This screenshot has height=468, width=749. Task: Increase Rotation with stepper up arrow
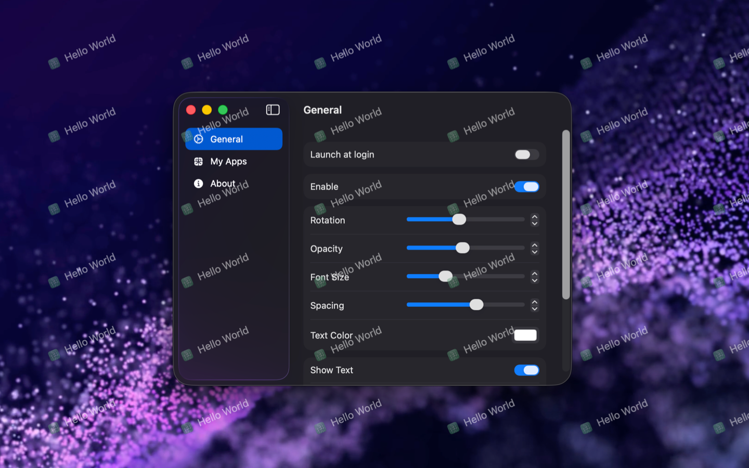[x=534, y=217]
